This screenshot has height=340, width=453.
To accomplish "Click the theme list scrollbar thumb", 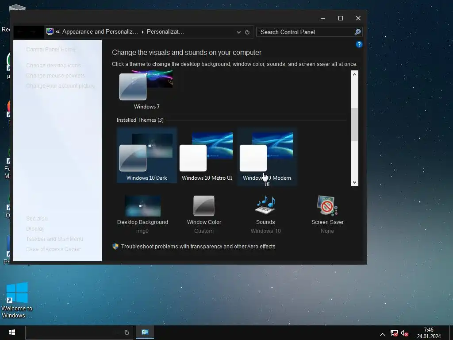I will [x=354, y=124].
